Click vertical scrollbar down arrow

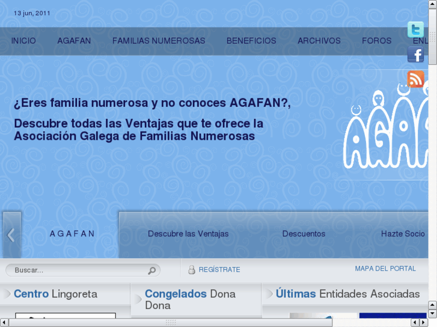(x=433, y=314)
